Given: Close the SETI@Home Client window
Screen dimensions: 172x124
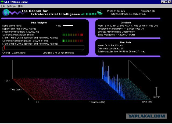Looking at the screenshot, I should click(170, 2).
